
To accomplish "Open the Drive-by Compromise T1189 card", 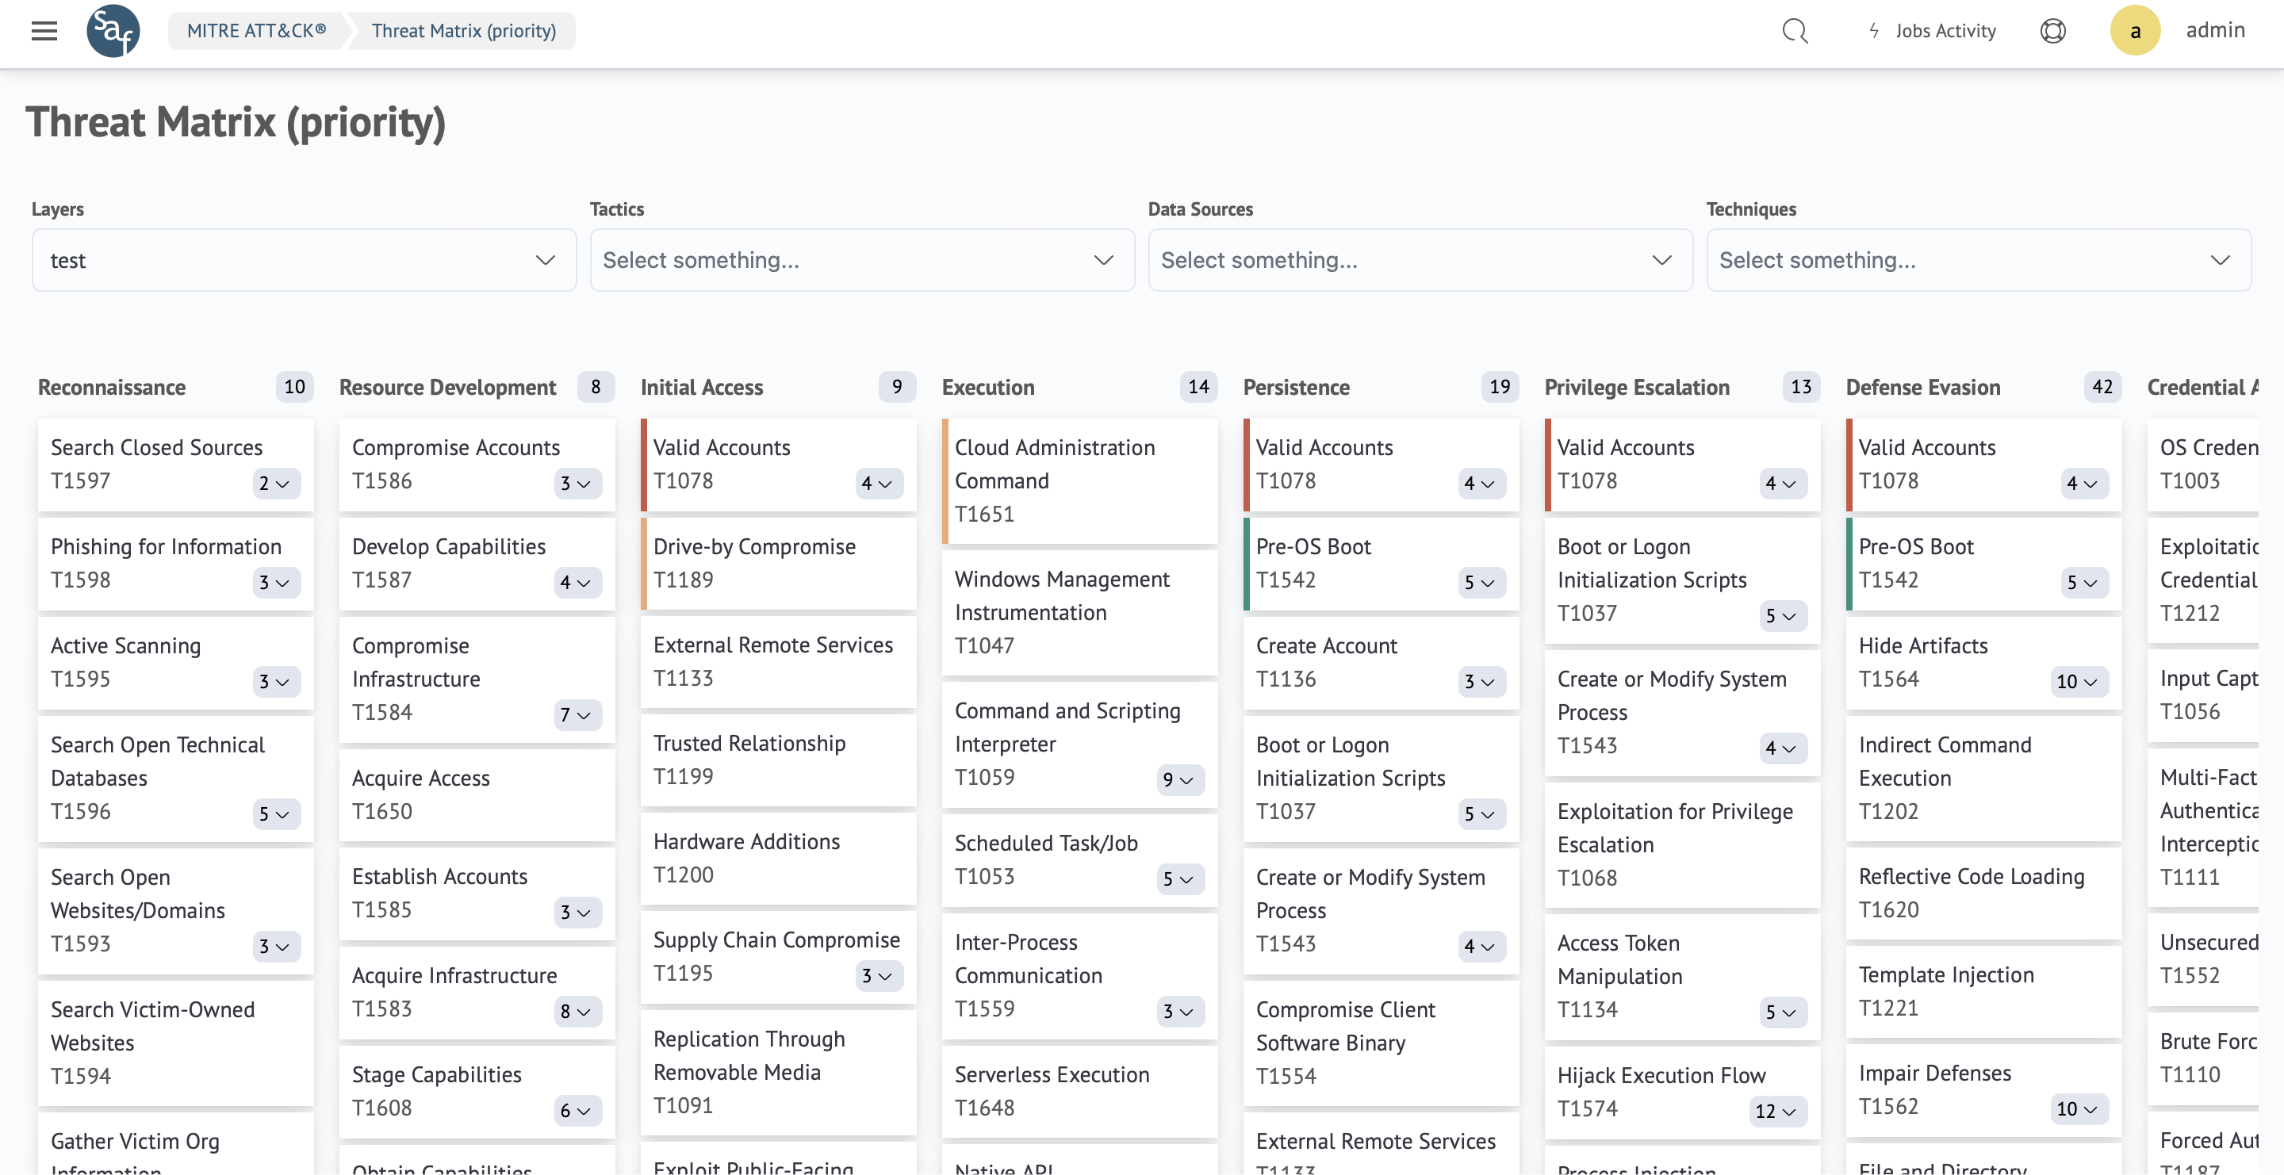I will [779, 563].
